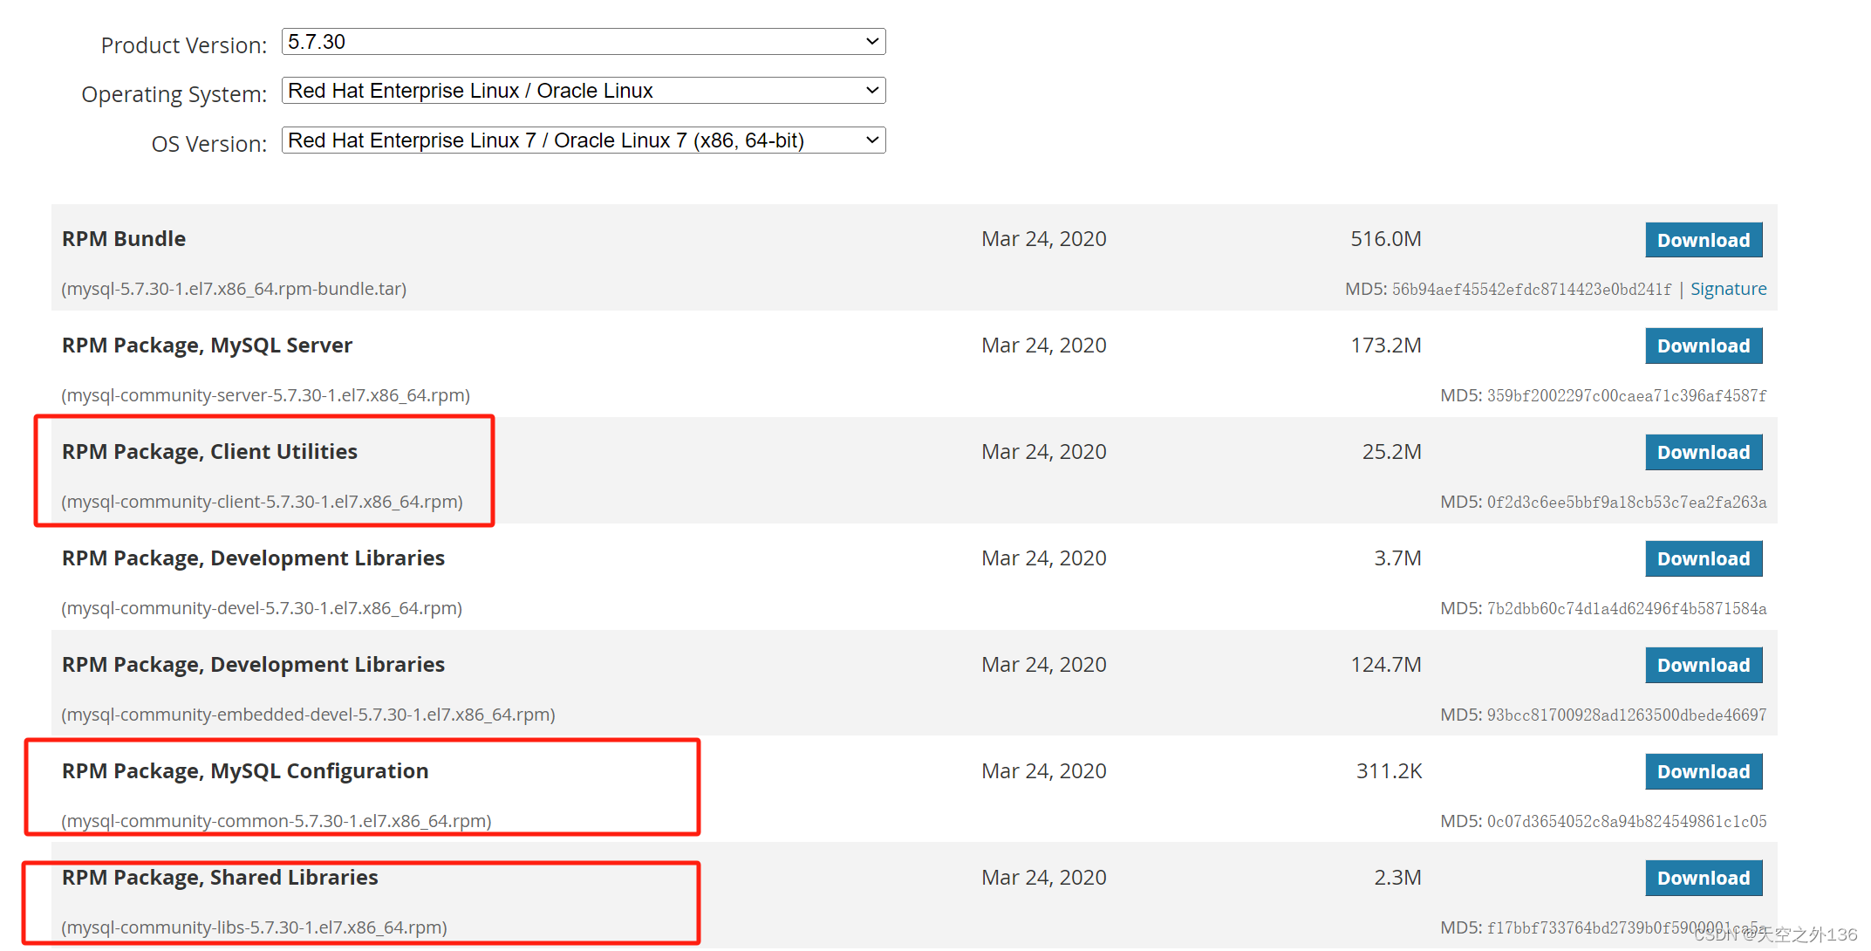Click the RPM Package, MySQL Configuration title
The width and height of the screenshot is (1871, 951).
245,771
